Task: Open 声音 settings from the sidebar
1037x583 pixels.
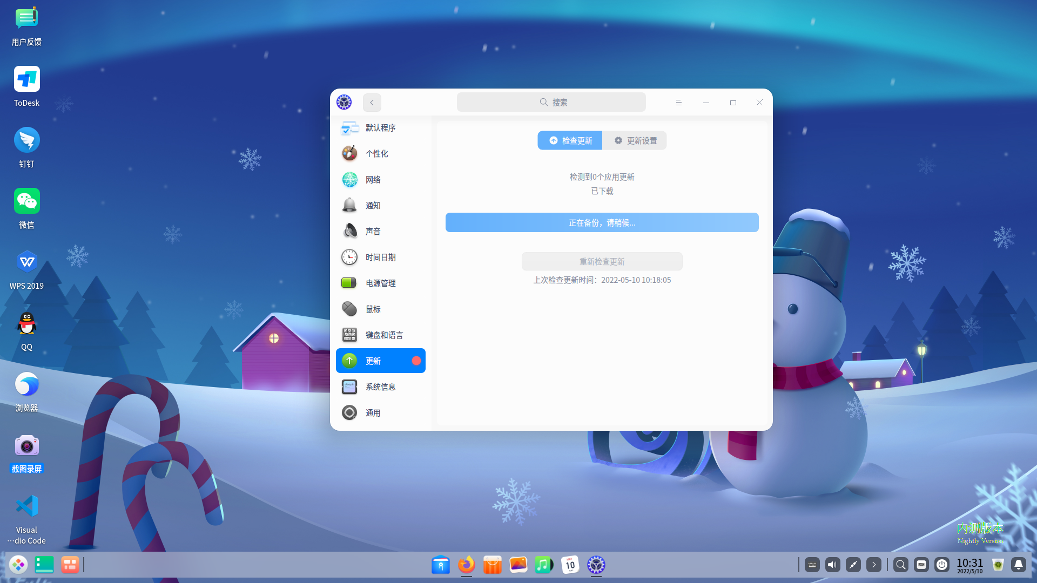Action: coord(374,231)
